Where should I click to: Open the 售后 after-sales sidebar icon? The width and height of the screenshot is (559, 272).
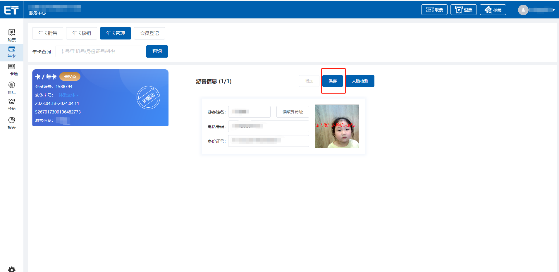(12, 88)
